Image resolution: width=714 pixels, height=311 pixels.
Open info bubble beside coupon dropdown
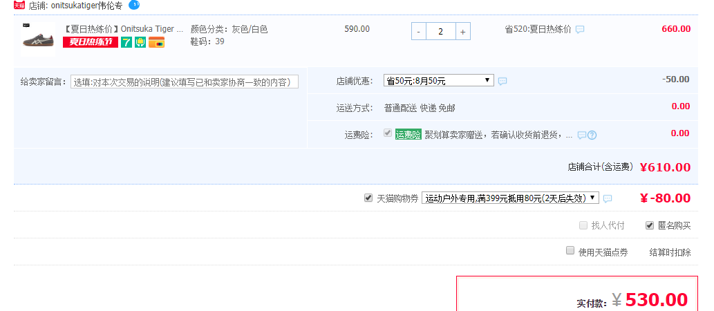click(x=608, y=198)
